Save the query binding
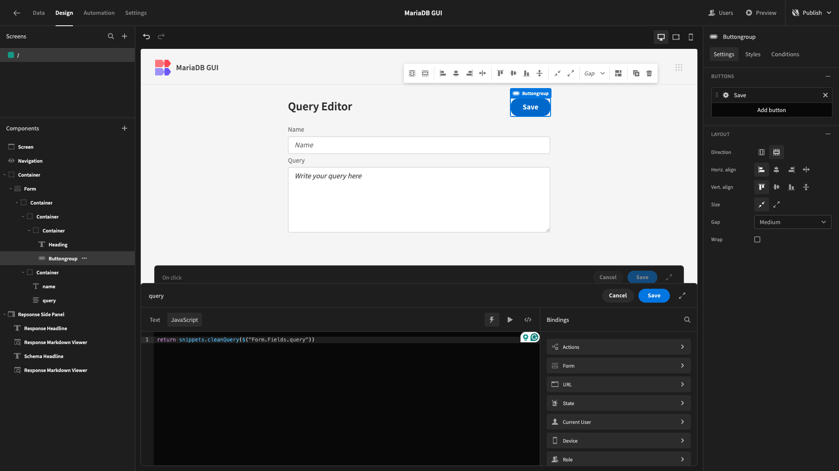The image size is (839, 471). (x=654, y=296)
